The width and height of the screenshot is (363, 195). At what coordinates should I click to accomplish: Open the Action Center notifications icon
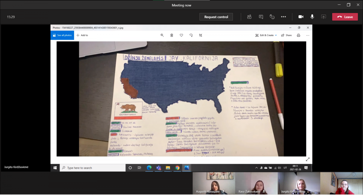pos(306,168)
